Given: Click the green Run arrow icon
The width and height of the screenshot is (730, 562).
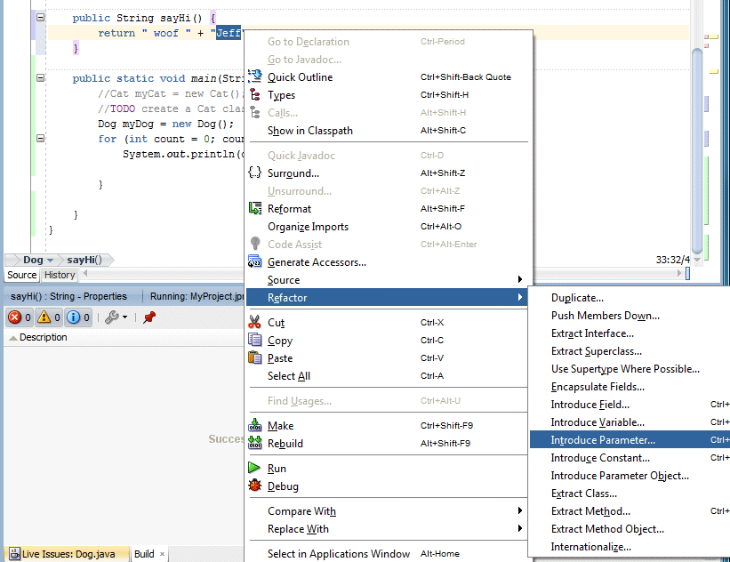Looking at the screenshot, I should pyautogui.click(x=254, y=468).
